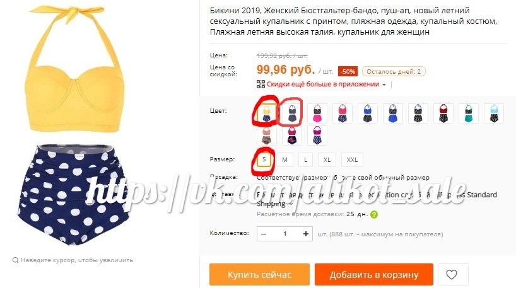Increase quantity with plus button
The width and height of the screenshot is (516, 288).
click(x=306, y=234)
